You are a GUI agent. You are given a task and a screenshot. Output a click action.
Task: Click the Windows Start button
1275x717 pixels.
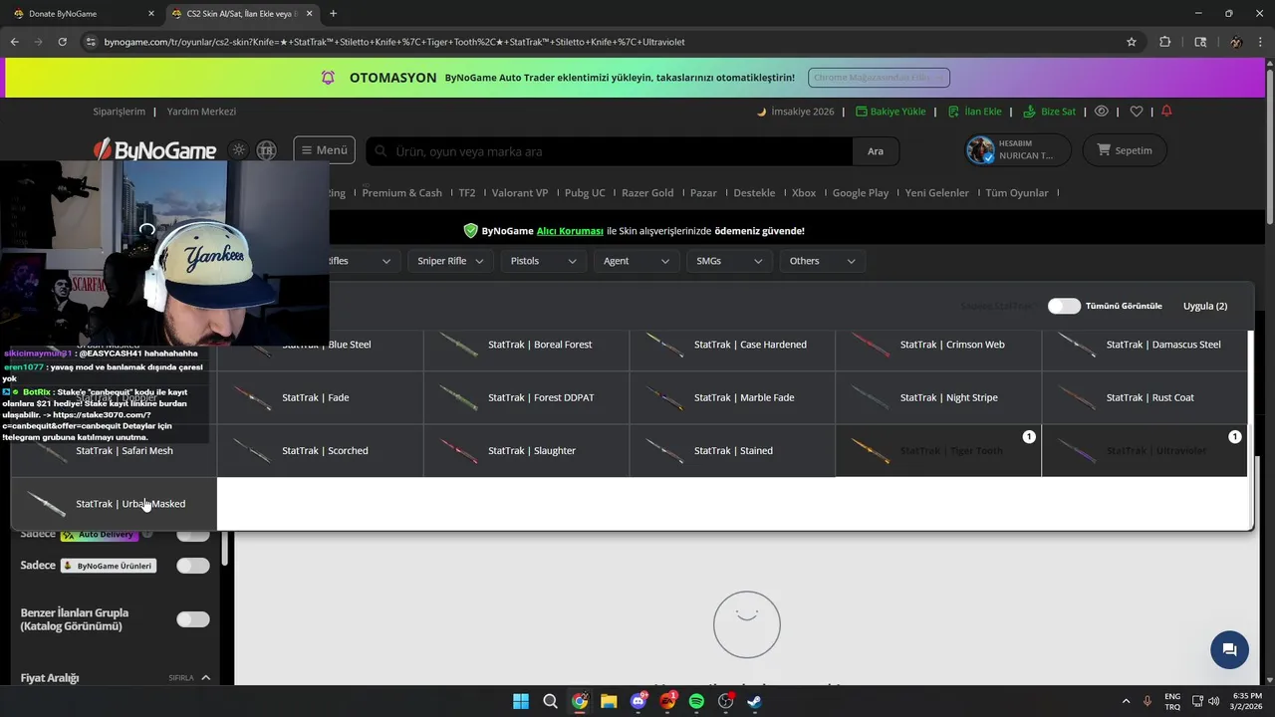tap(521, 701)
